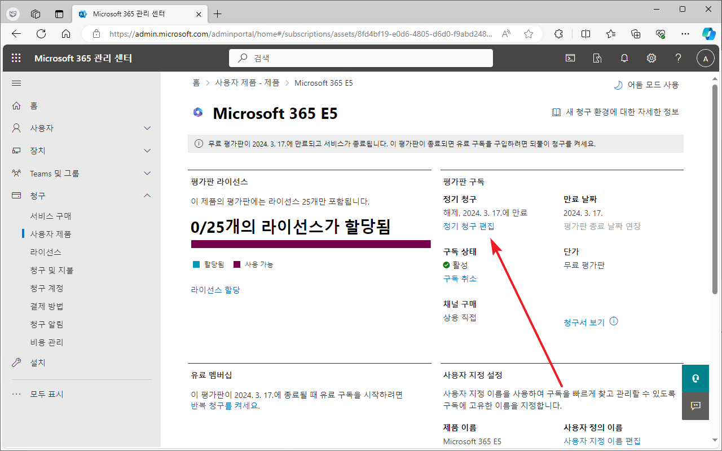Image resolution: width=722 pixels, height=451 pixels.
Task: Expand the 사용자 navigation section
Action: tap(147, 128)
